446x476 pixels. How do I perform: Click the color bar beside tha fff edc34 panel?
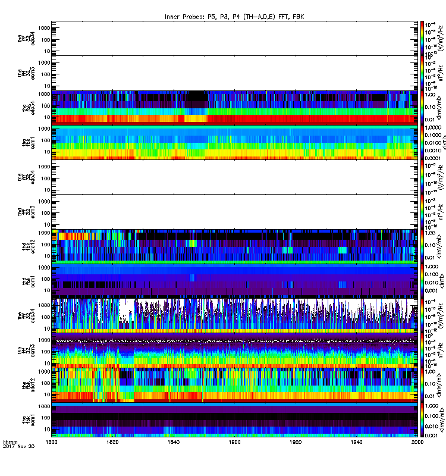[422, 38]
